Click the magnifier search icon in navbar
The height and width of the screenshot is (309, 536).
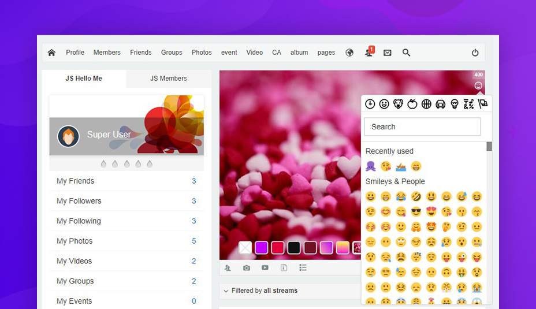(406, 53)
